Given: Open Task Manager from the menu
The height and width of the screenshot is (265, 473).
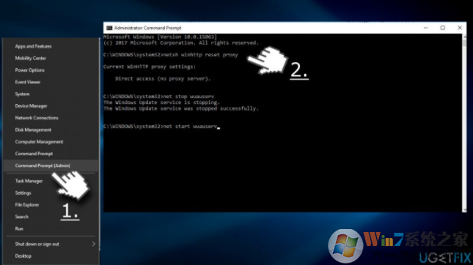Looking at the screenshot, I should pyautogui.click(x=29, y=181).
